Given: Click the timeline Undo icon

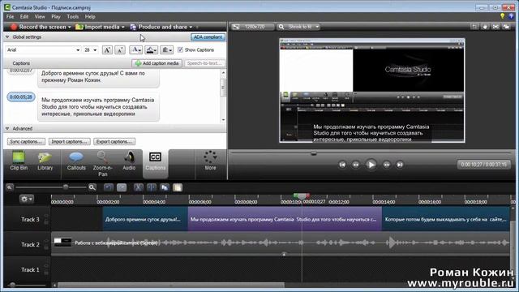Looking at the screenshot, I should (108, 187).
